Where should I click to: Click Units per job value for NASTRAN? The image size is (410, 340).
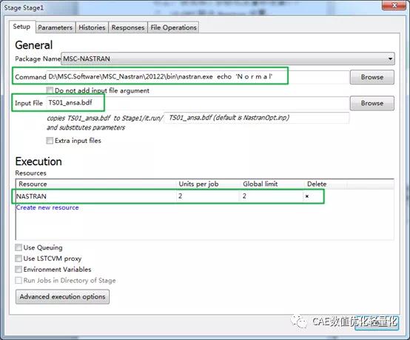pos(208,196)
